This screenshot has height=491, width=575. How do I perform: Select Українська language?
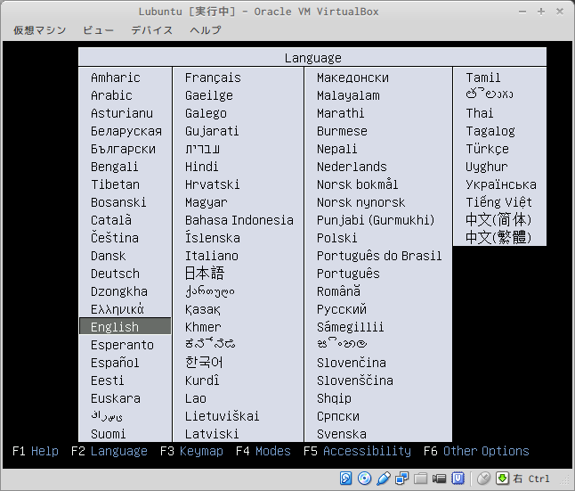click(501, 184)
